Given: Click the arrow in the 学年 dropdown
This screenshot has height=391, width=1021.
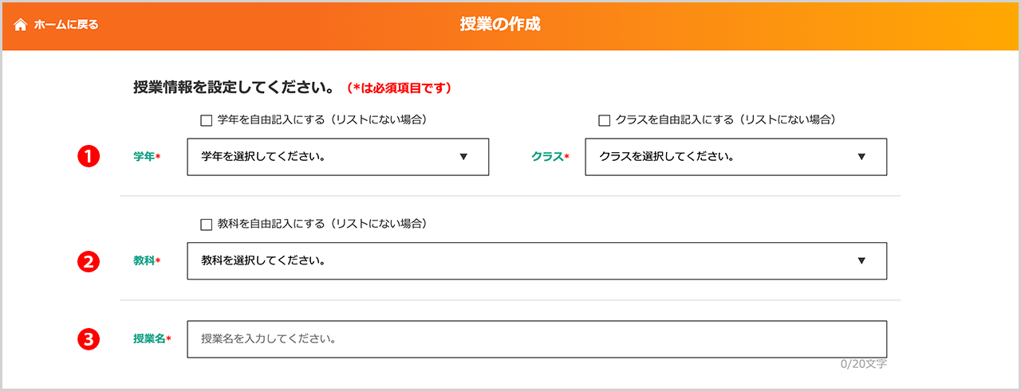Looking at the screenshot, I should (463, 157).
